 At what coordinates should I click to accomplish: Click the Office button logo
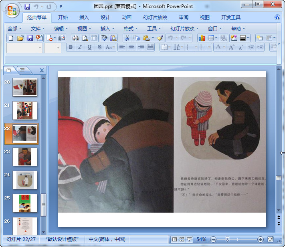click(12, 10)
